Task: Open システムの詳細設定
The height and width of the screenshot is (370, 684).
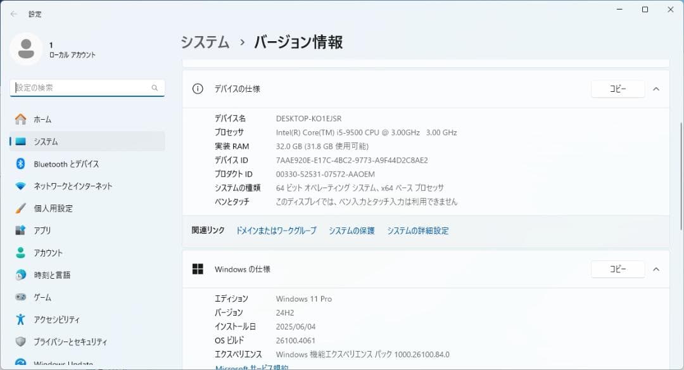Action: [418, 231]
